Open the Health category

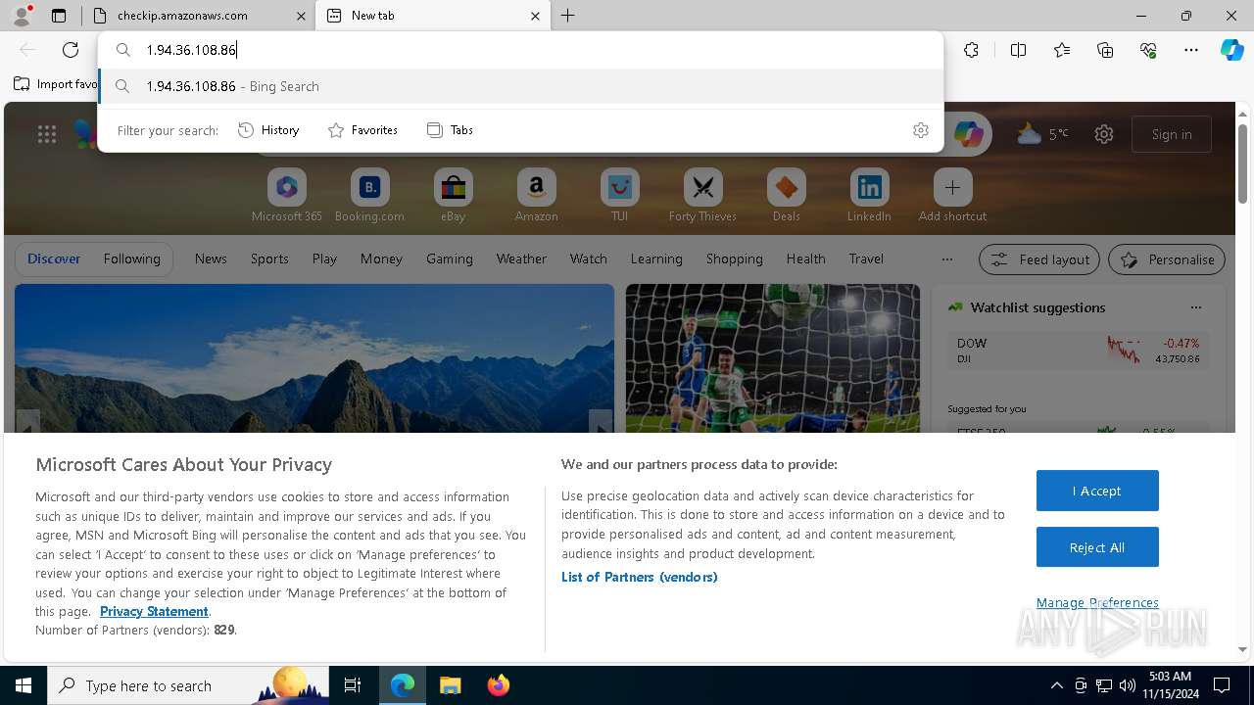805,258
